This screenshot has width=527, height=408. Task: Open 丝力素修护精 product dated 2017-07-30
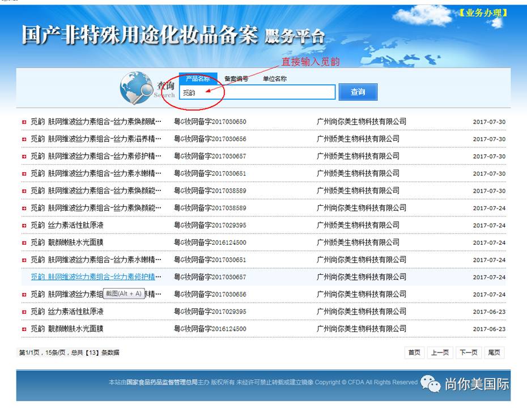96,156
